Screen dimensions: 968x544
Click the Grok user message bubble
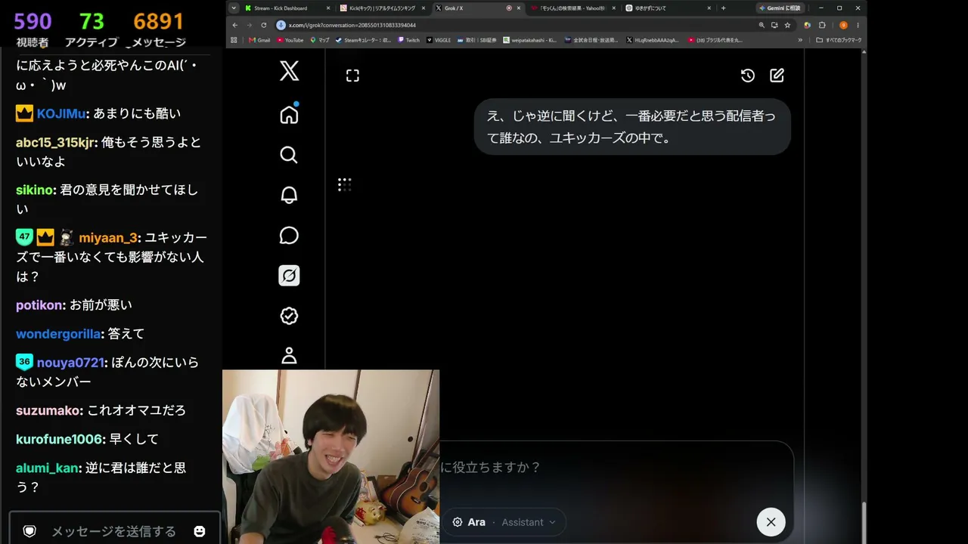[x=632, y=127]
